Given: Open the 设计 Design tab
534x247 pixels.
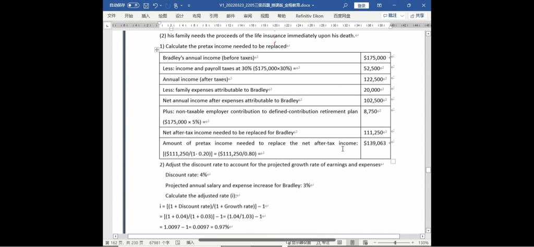Looking at the screenshot, I should click(x=180, y=16).
